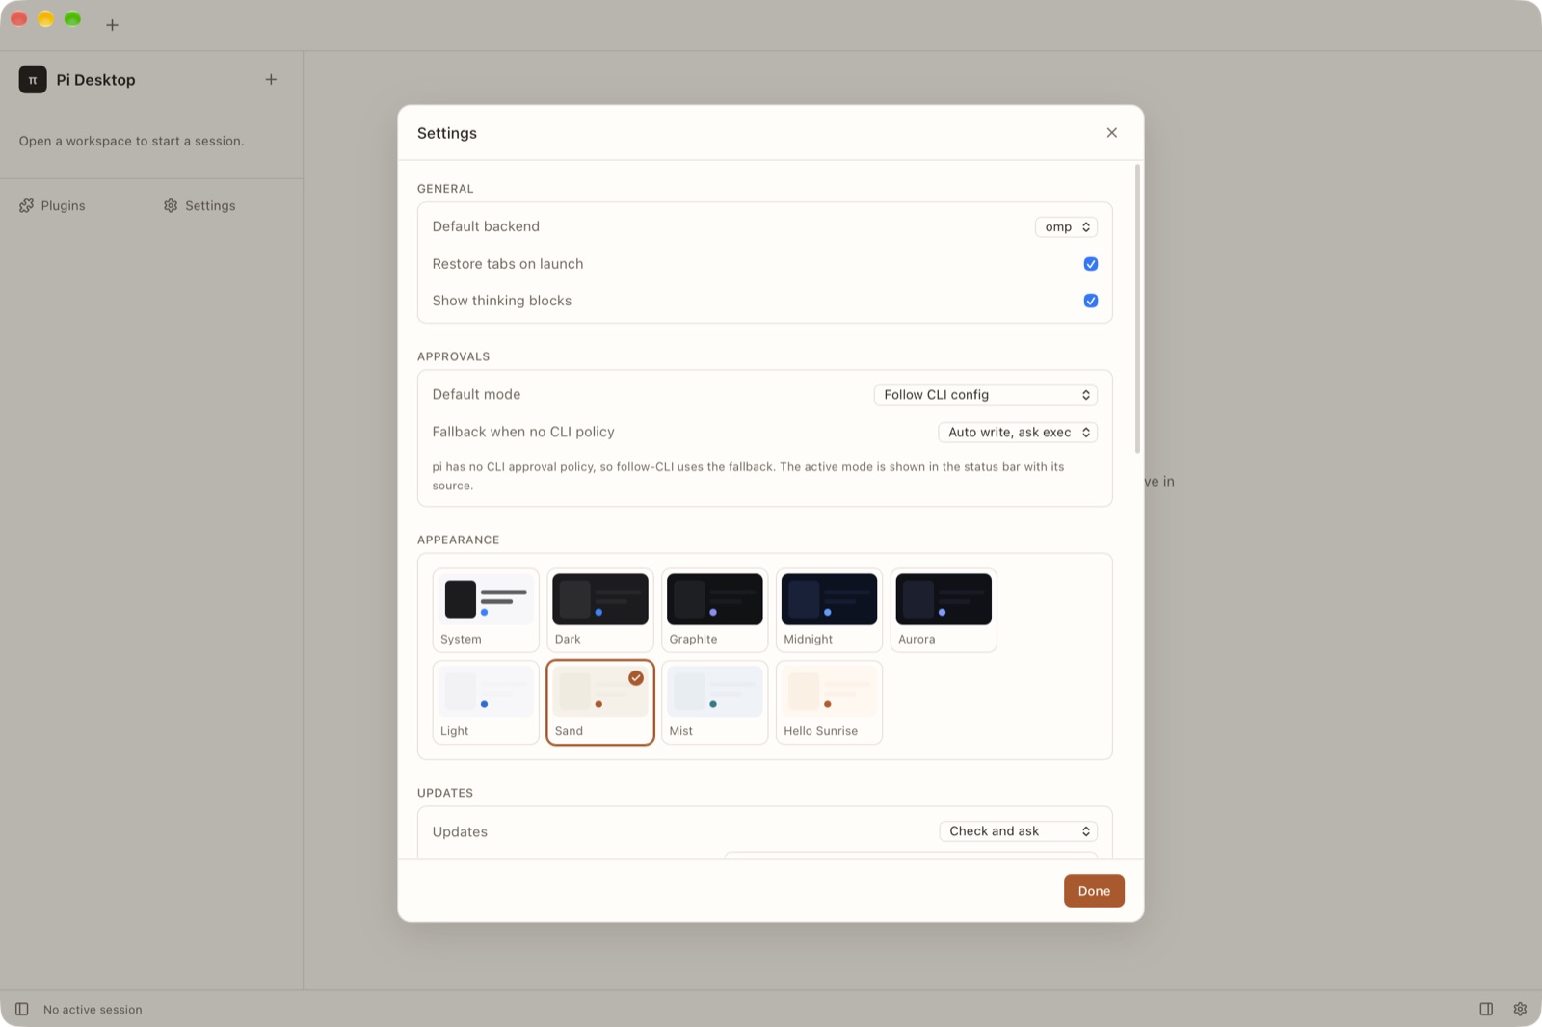Open the Default backend omp dropdown
Image resolution: width=1542 pixels, height=1027 pixels.
point(1066,227)
